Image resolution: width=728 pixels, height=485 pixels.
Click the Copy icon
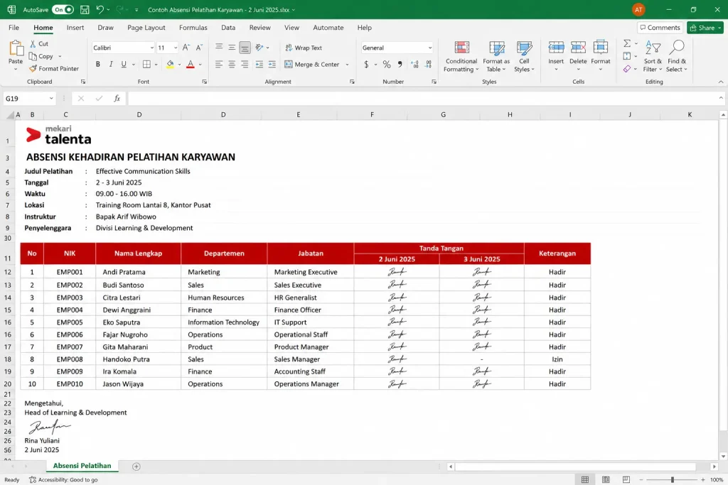pyautogui.click(x=33, y=56)
